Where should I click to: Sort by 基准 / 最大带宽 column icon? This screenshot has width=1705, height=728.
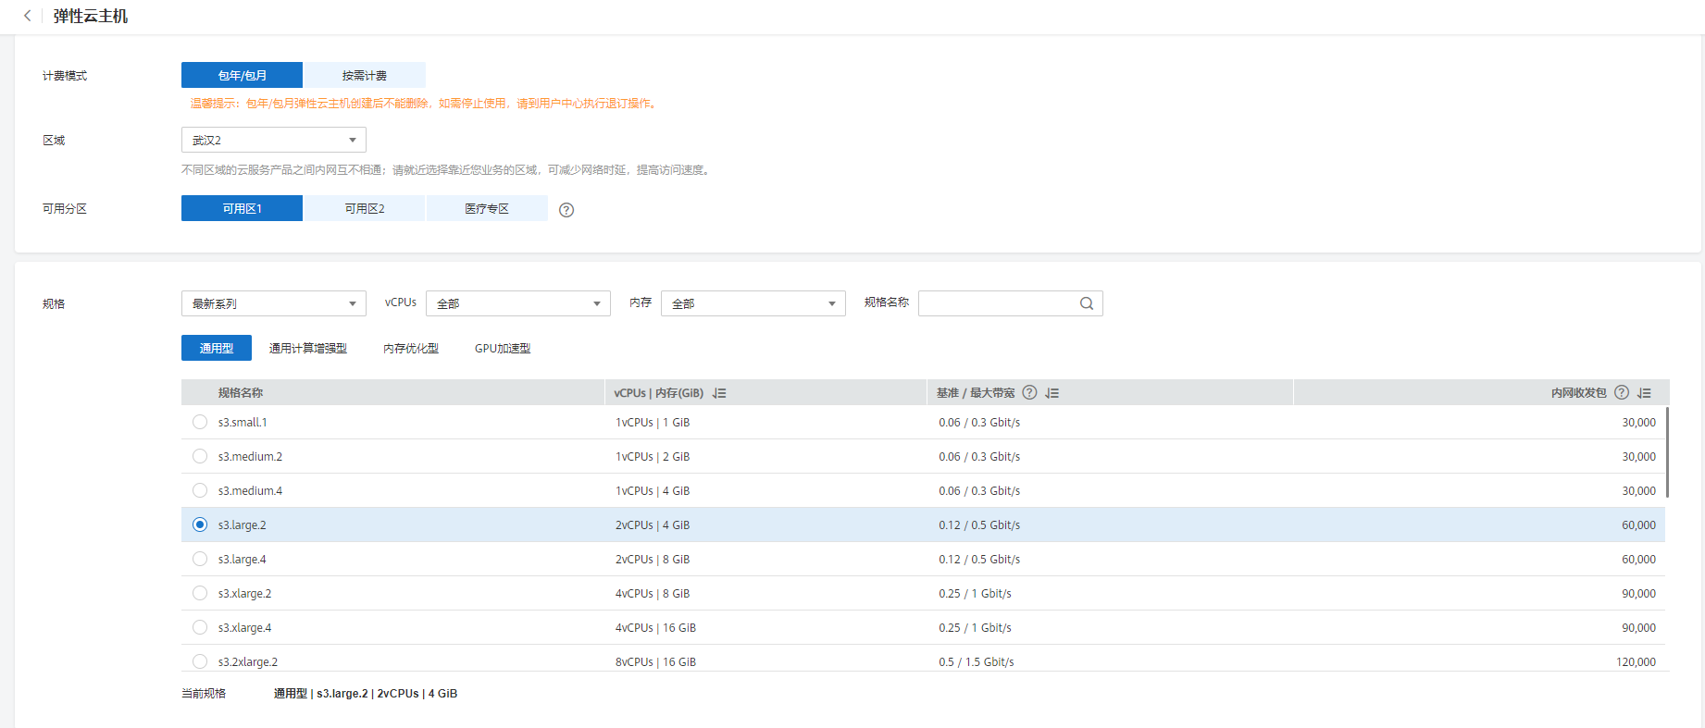coord(1052,393)
